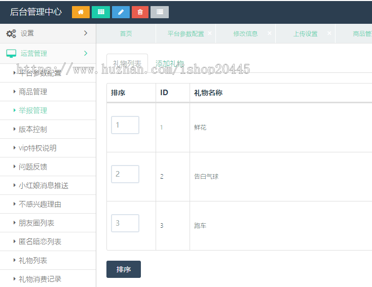Click the gray list icon button
The image size is (372, 287).
click(160, 12)
